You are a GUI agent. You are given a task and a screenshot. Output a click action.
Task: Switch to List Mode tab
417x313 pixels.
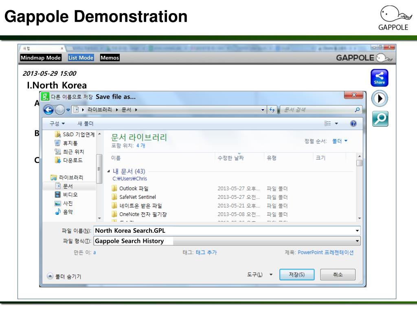81,58
